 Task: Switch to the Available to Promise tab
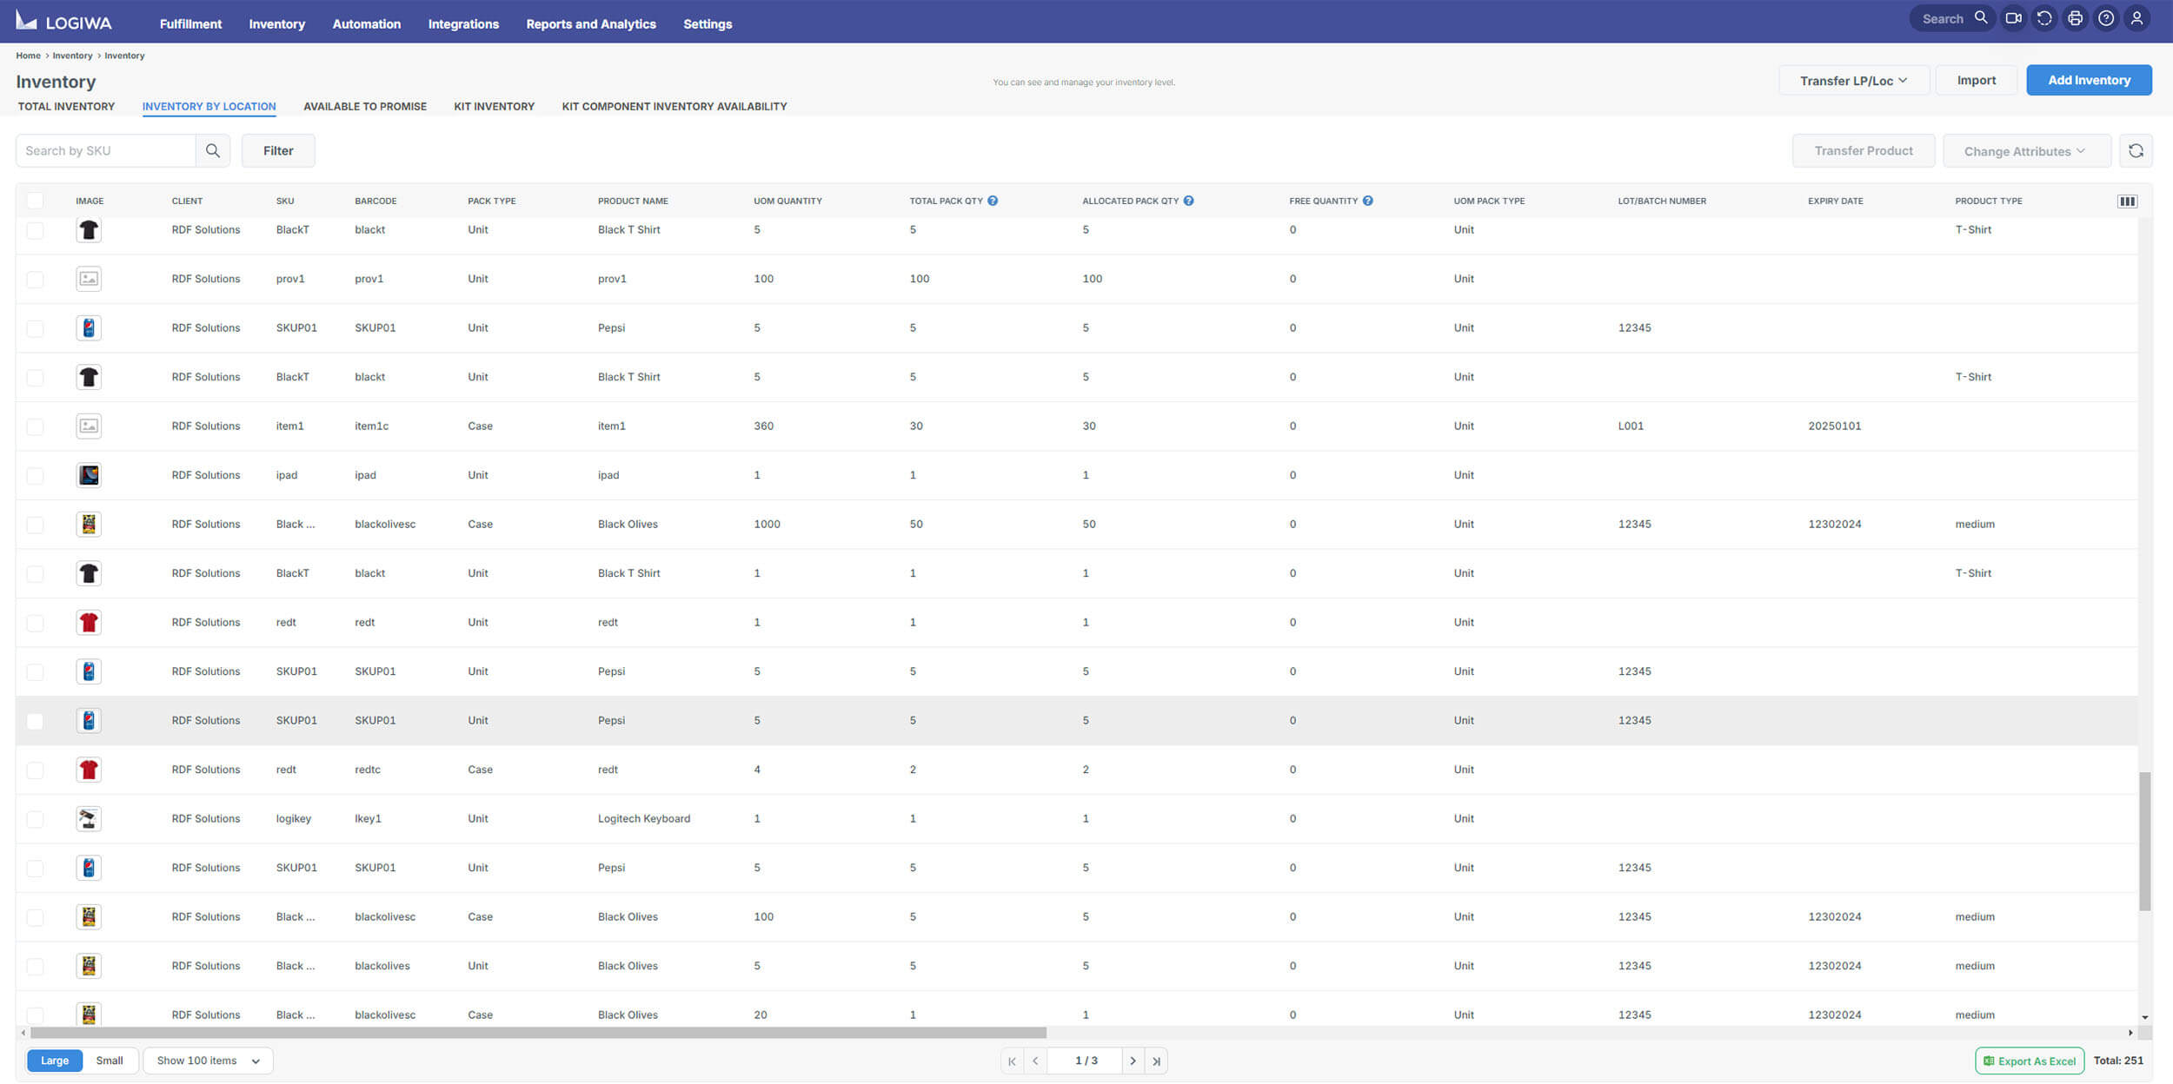(x=364, y=107)
